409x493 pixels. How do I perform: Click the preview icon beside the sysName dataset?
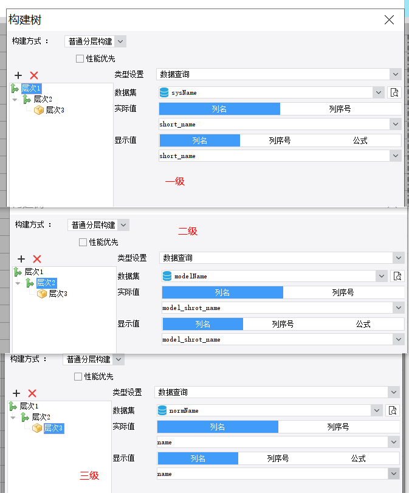[x=394, y=92]
